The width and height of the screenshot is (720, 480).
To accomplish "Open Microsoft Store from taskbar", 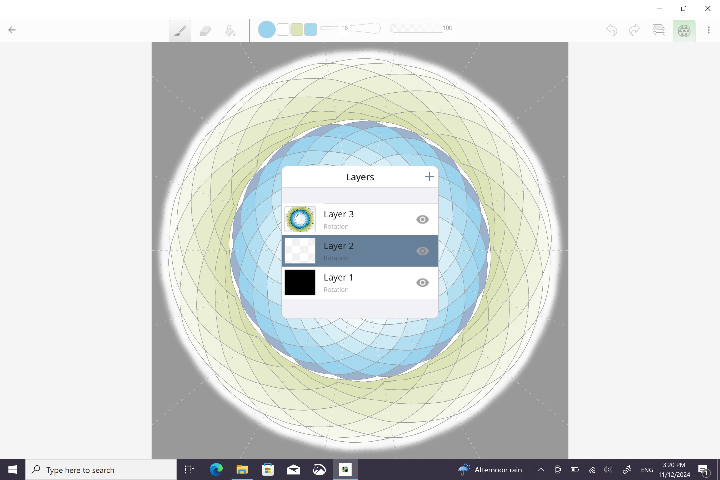I will click(268, 469).
